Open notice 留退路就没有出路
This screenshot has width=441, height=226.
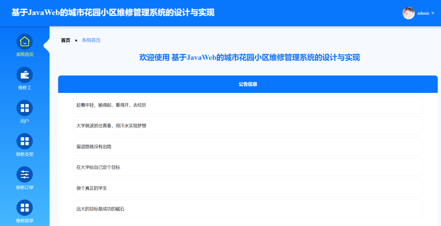point(248,146)
